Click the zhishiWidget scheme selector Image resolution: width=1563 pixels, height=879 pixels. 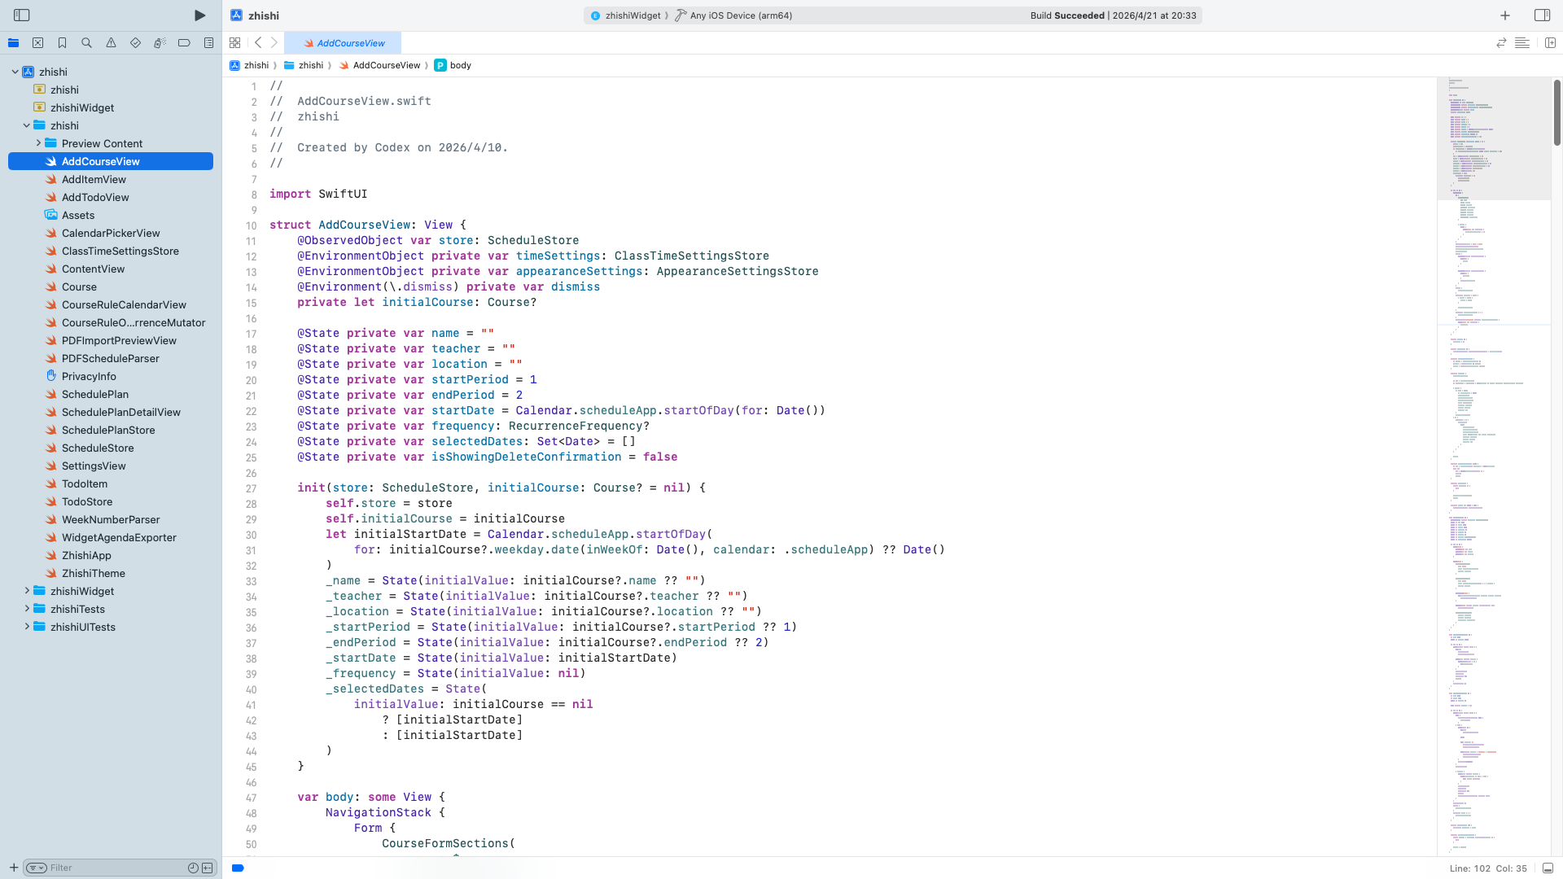[625, 15]
